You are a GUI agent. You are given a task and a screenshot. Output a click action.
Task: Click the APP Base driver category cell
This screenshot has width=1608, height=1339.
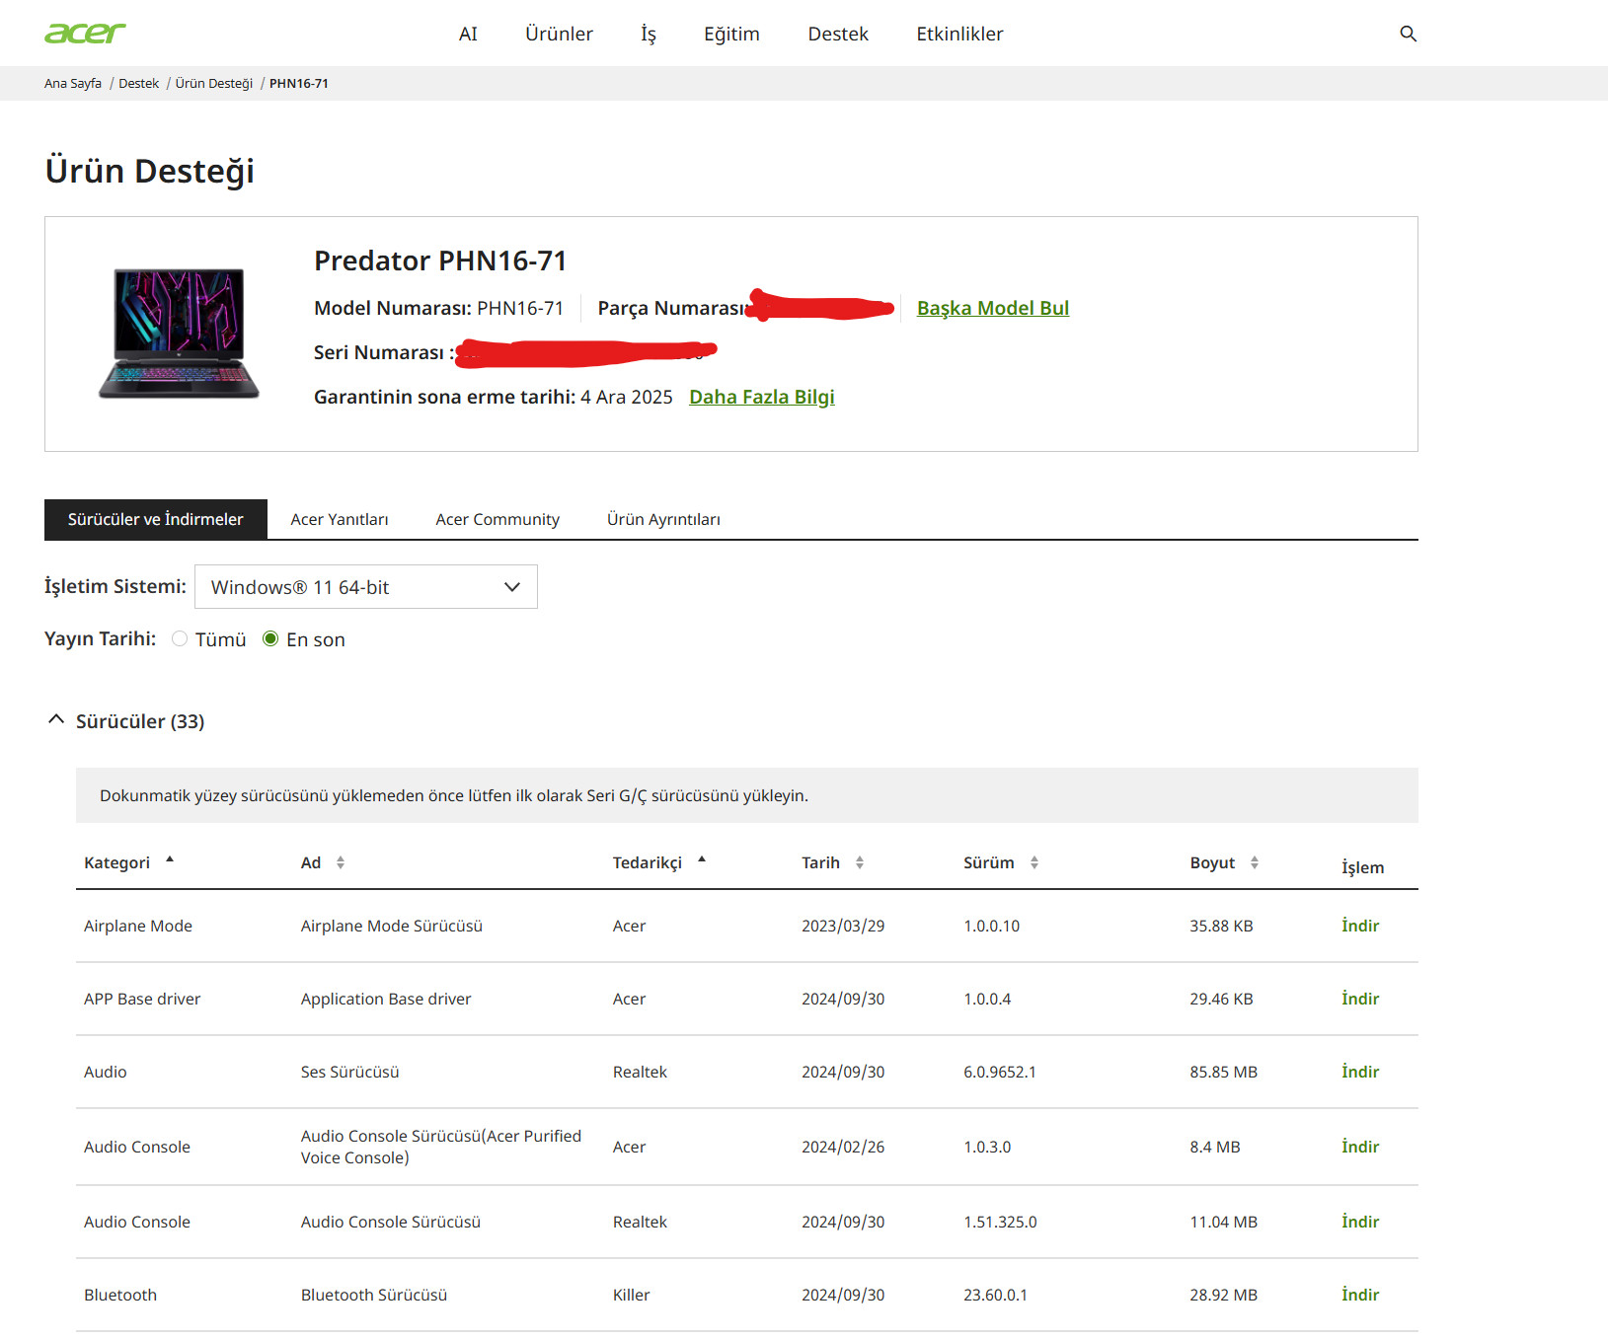tap(142, 999)
